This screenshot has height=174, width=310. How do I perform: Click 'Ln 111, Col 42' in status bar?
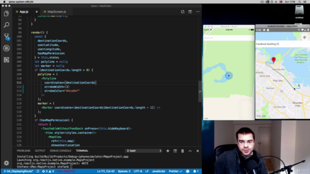pos(106,171)
